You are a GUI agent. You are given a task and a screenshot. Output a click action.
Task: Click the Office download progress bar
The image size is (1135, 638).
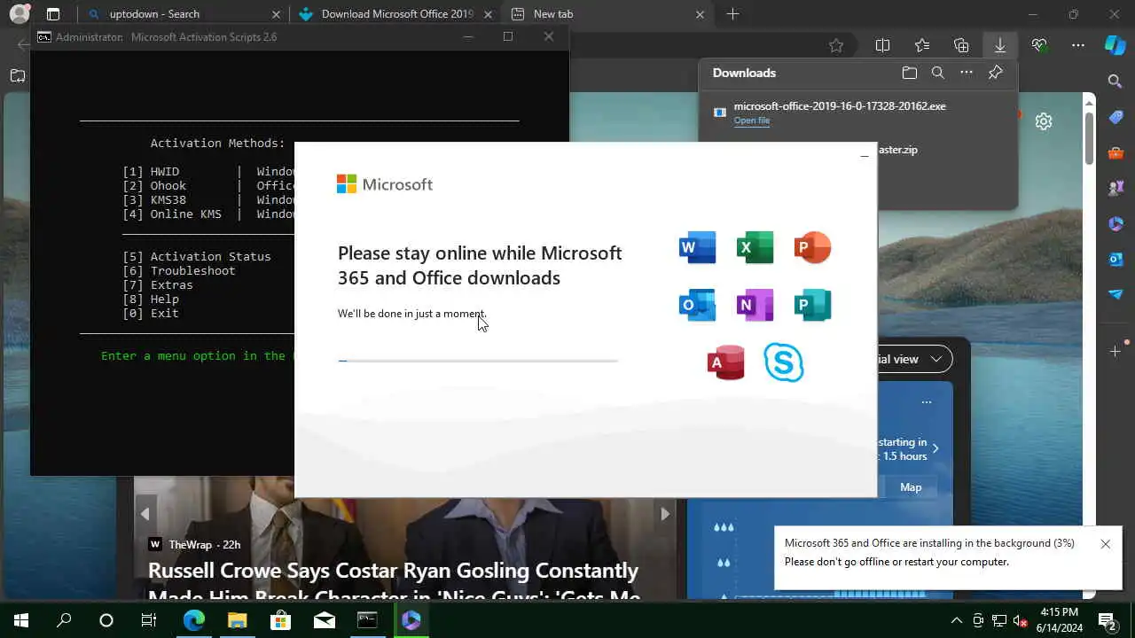(478, 361)
